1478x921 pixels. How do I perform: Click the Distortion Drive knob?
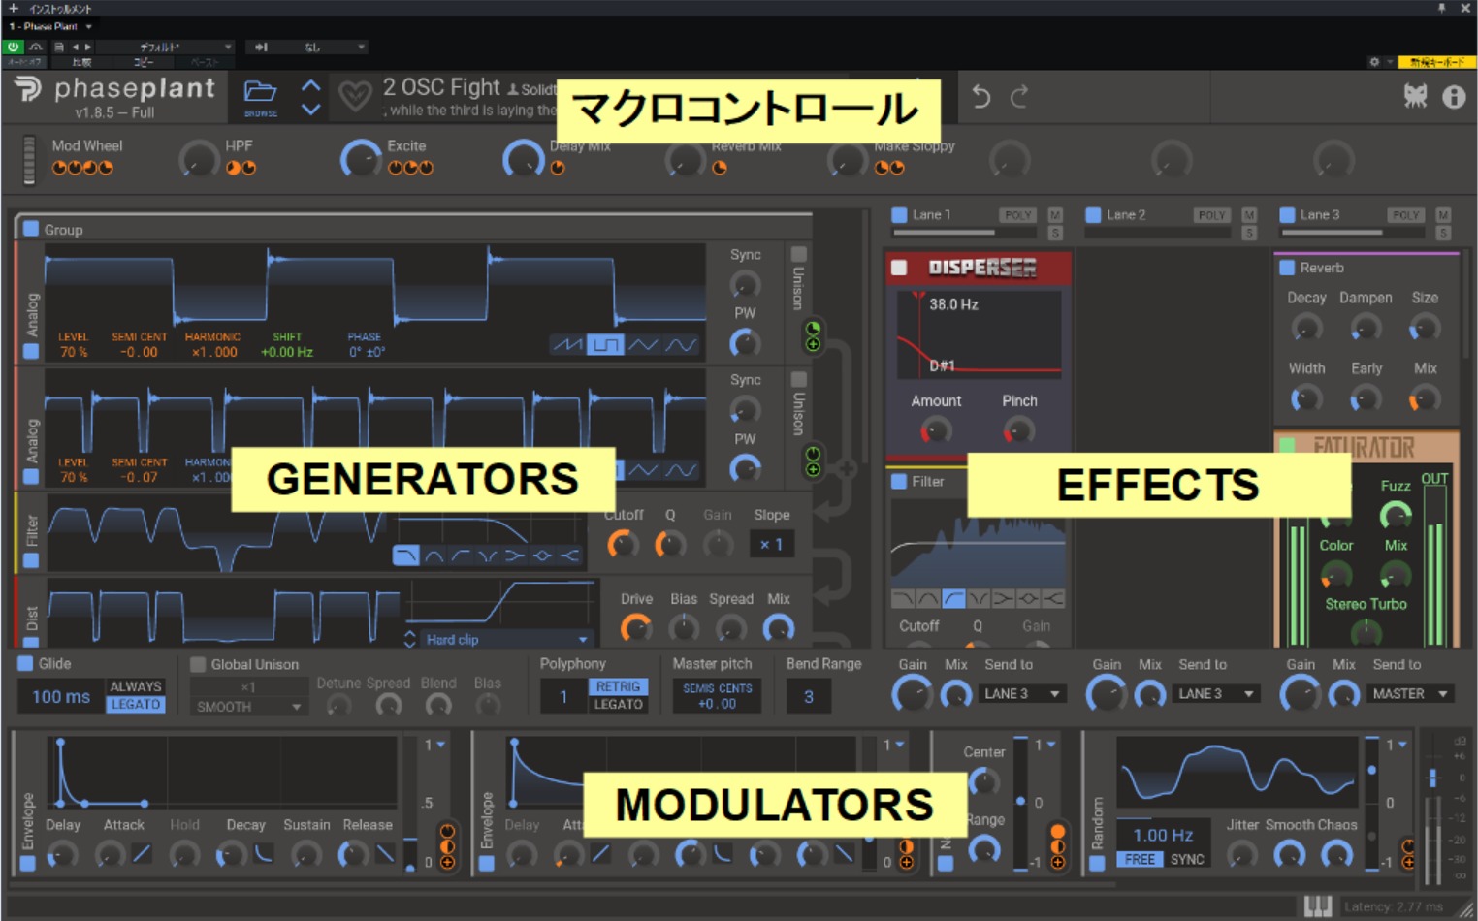pos(636,628)
